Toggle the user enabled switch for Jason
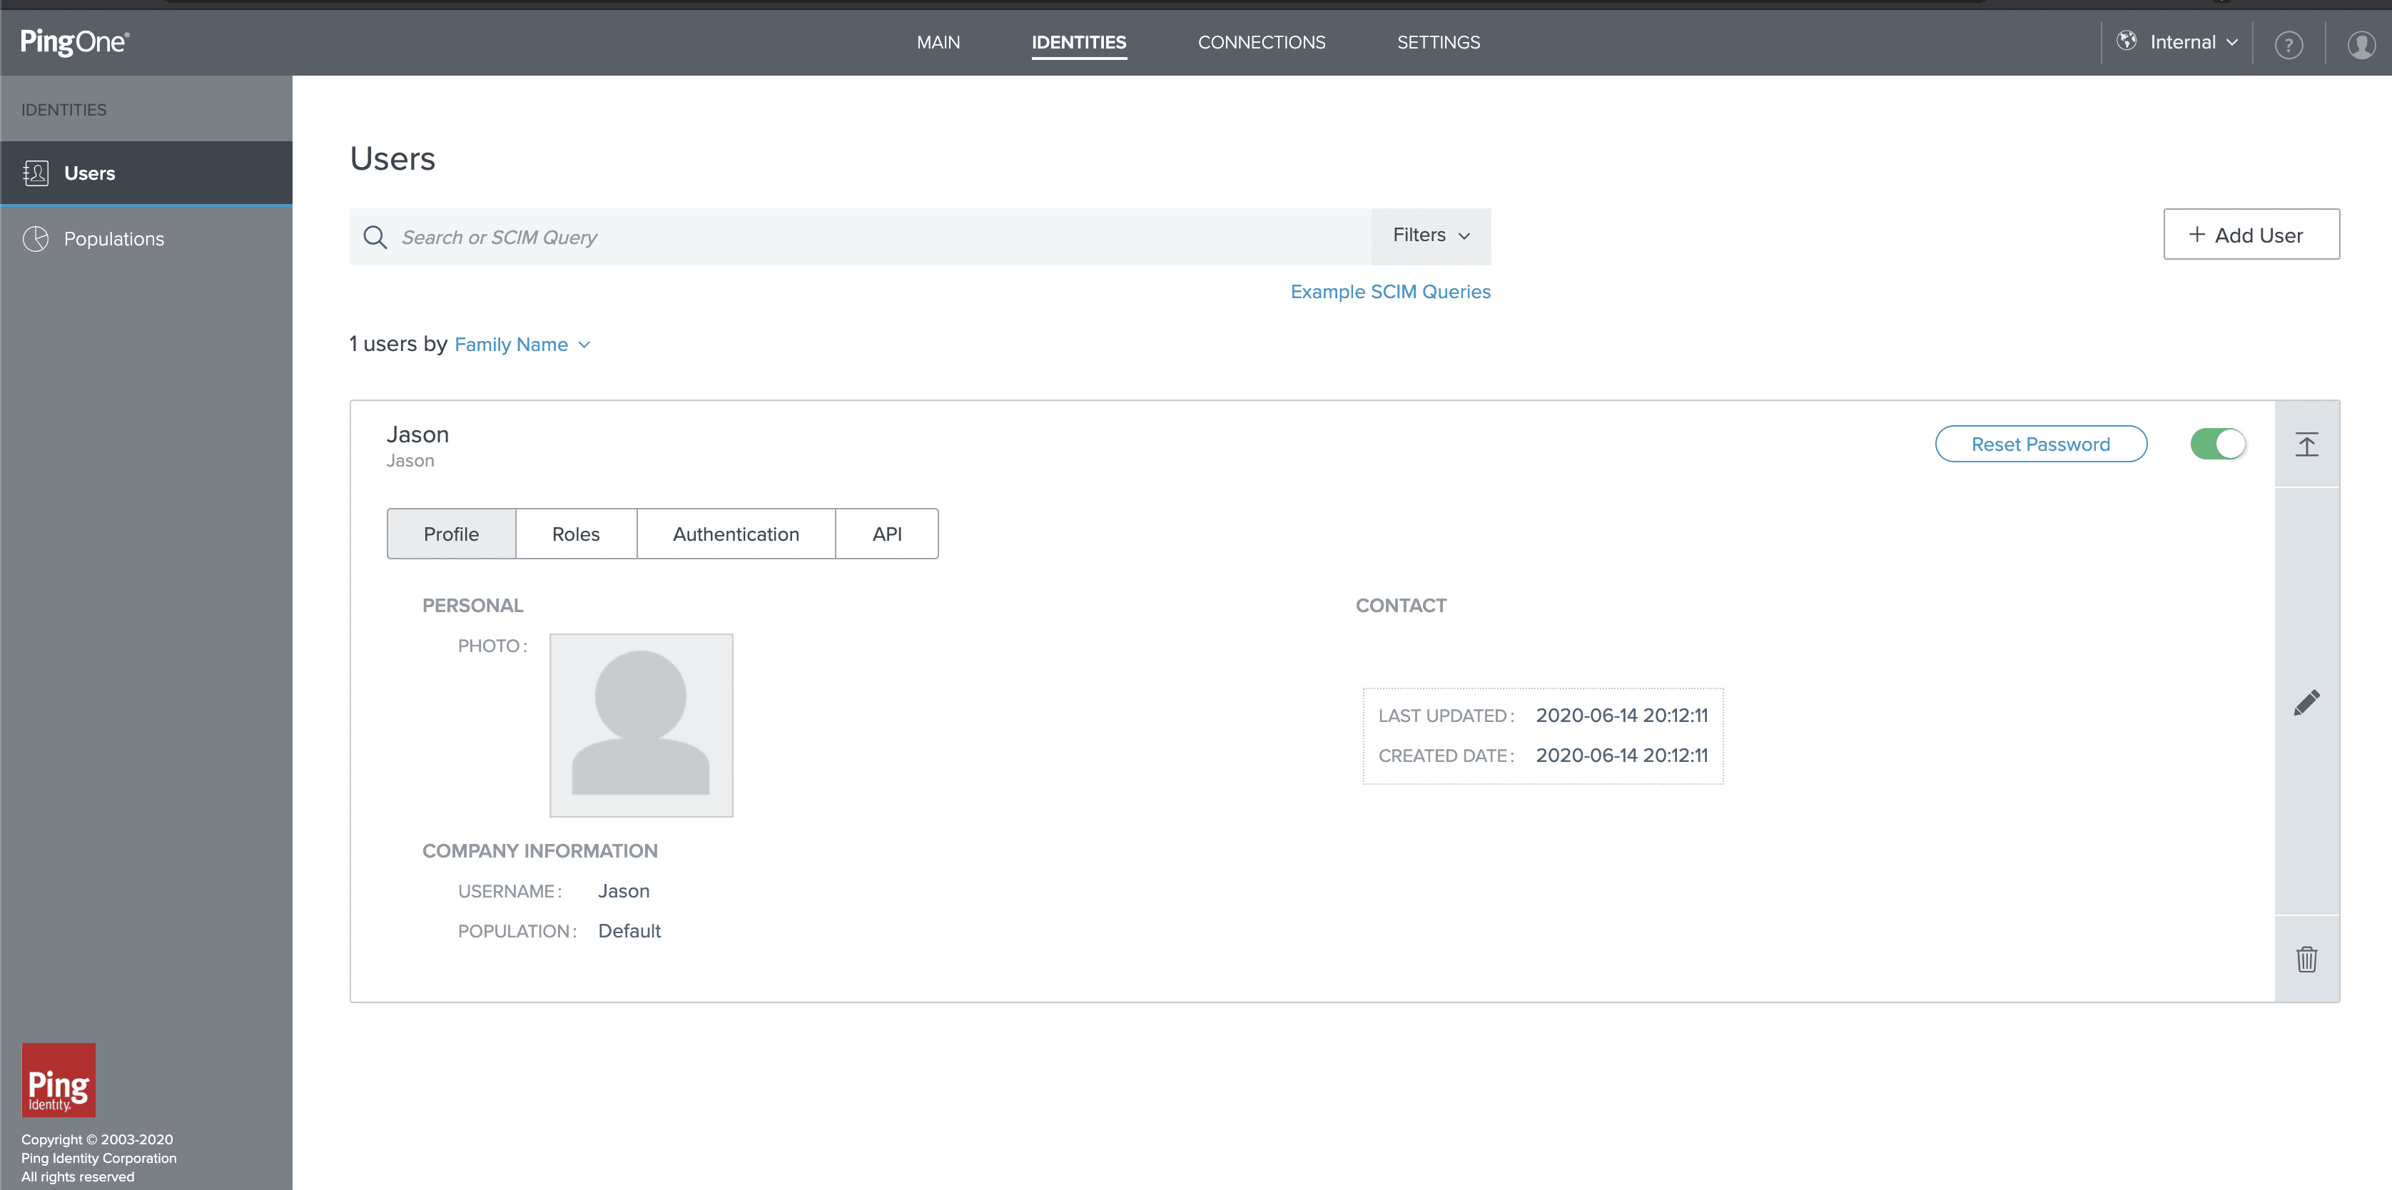This screenshot has width=2392, height=1190. [2219, 444]
